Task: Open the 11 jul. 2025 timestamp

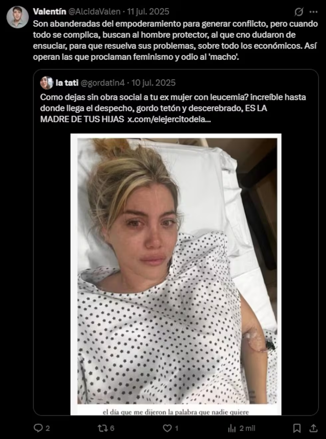Action: (x=148, y=11)
